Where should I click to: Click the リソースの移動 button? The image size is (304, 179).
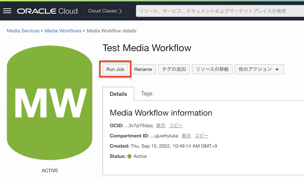[212, 69]
